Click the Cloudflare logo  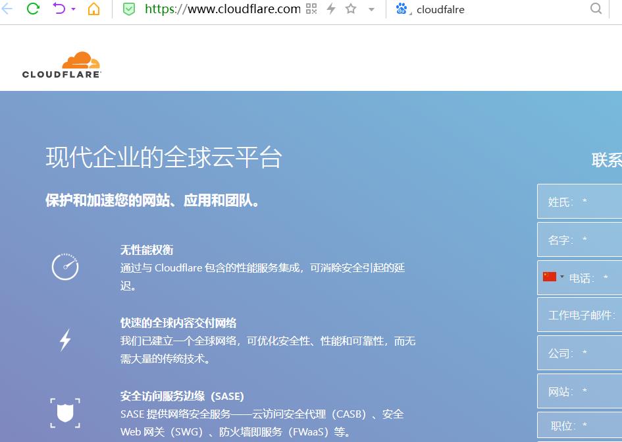[x=62, y=65]
